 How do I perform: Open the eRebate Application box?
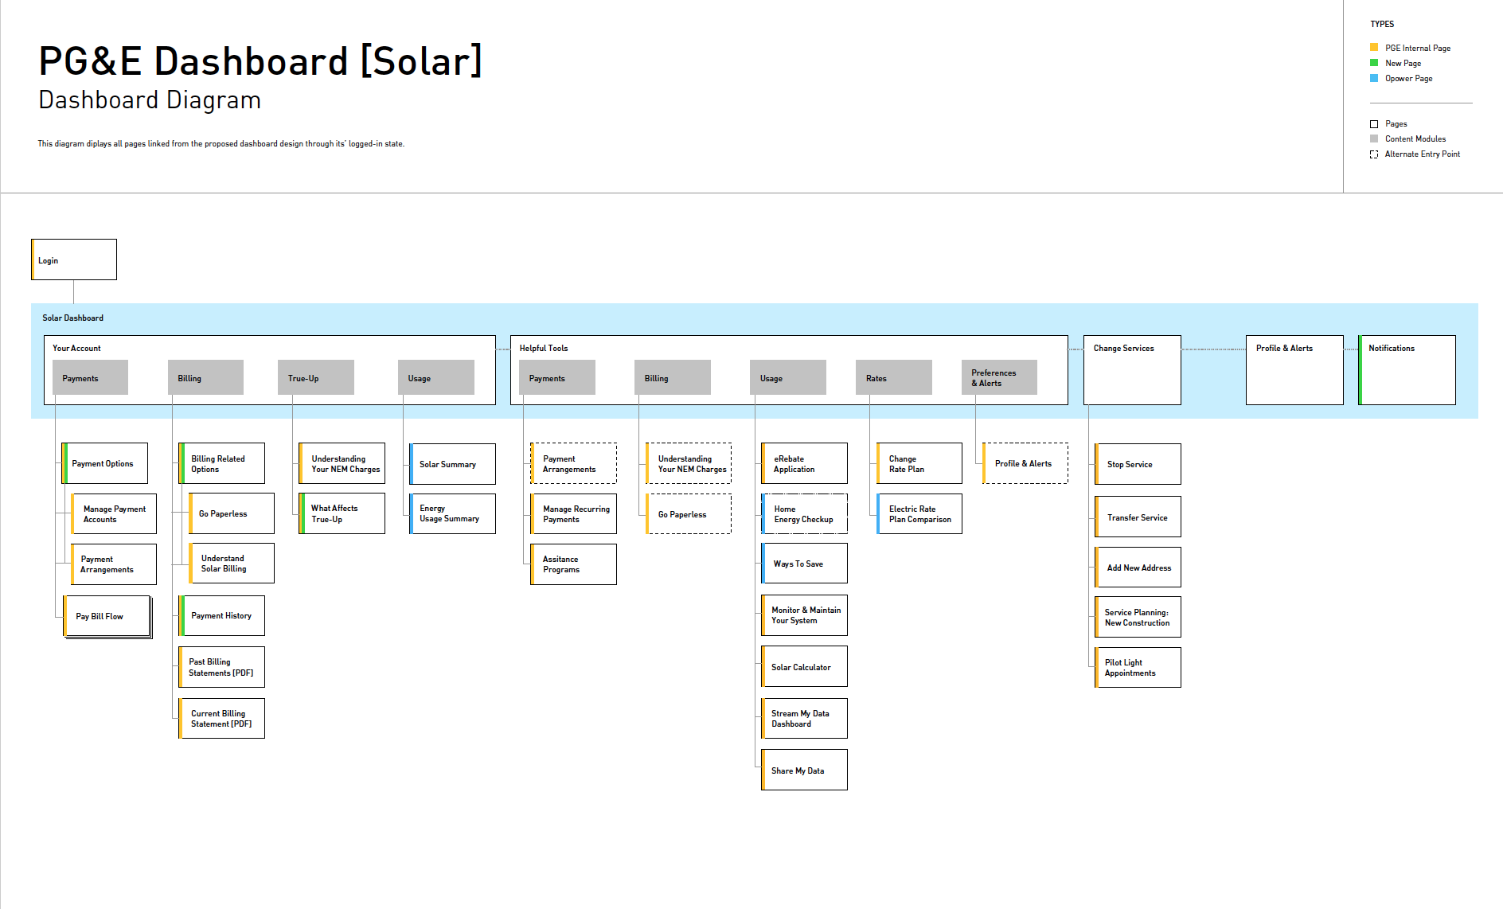(805, 463)
